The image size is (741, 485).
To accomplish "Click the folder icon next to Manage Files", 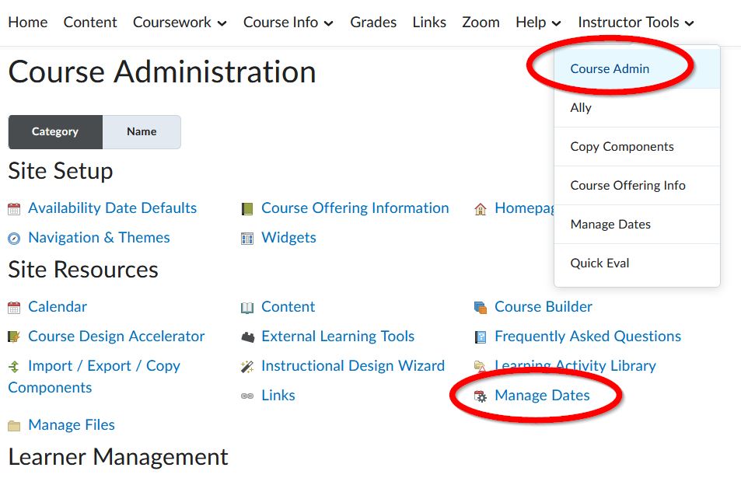I will (16, 425).
